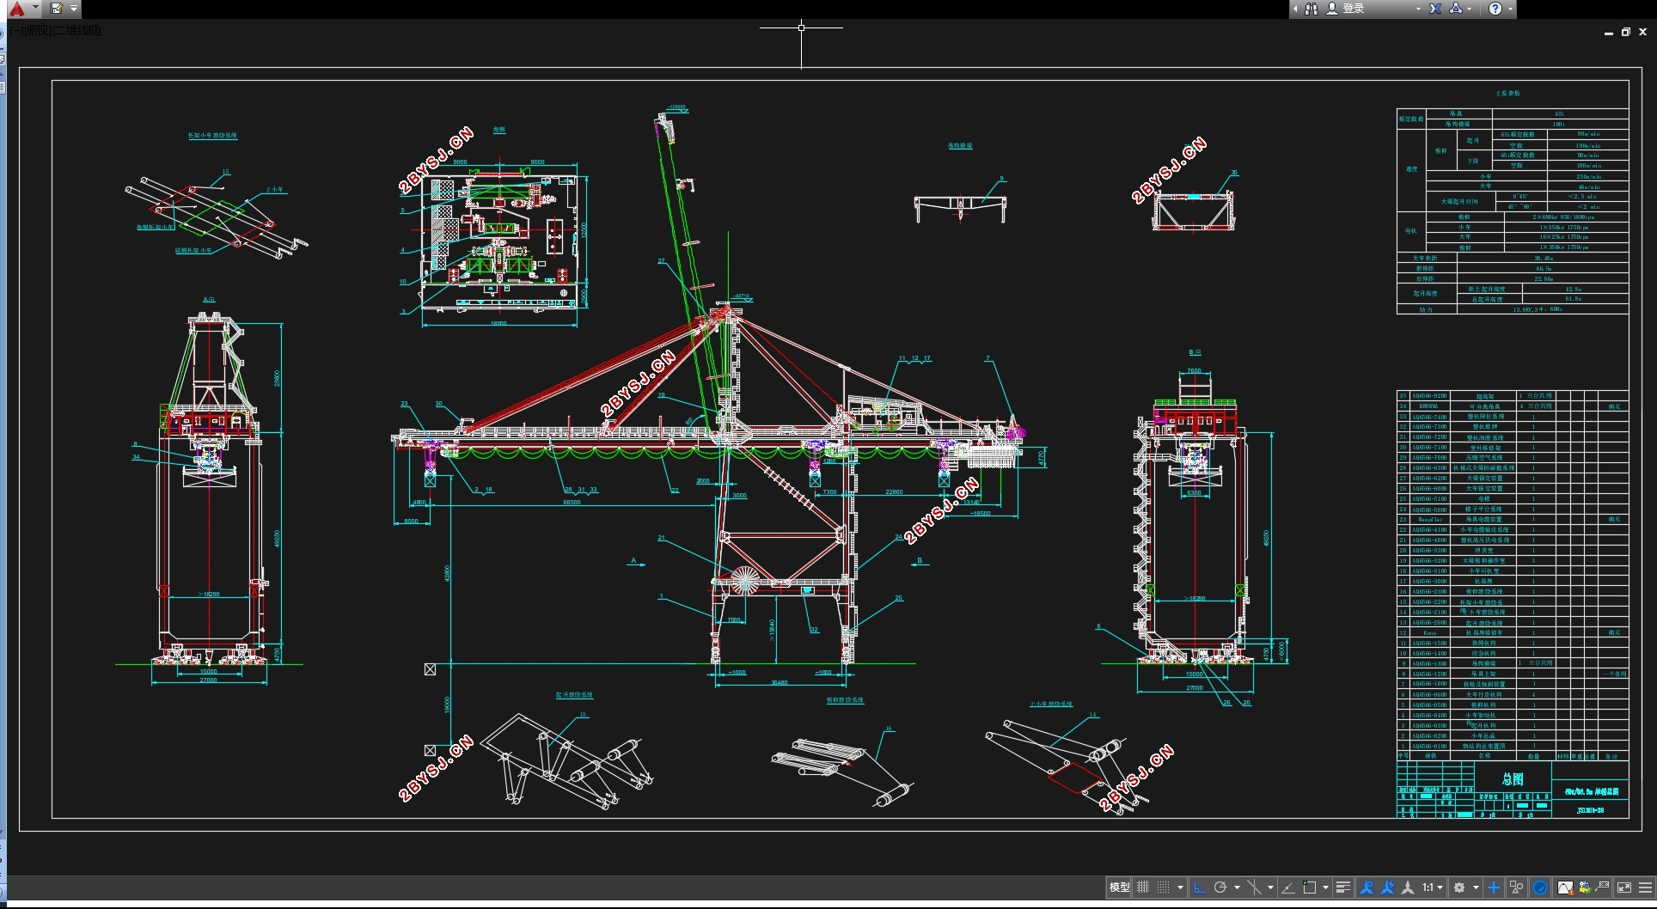Click the 总图 title block text
1657x909 pixels.
(x=1513, y=779)
